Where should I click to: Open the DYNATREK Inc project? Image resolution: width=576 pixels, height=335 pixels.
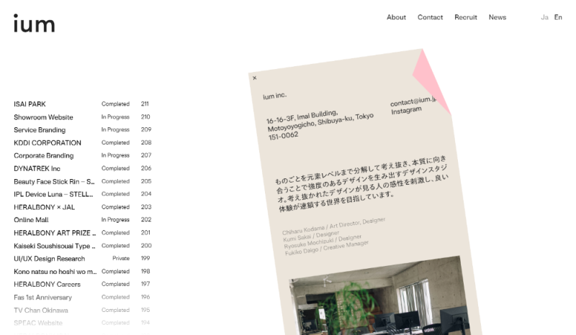click(37, 168)
